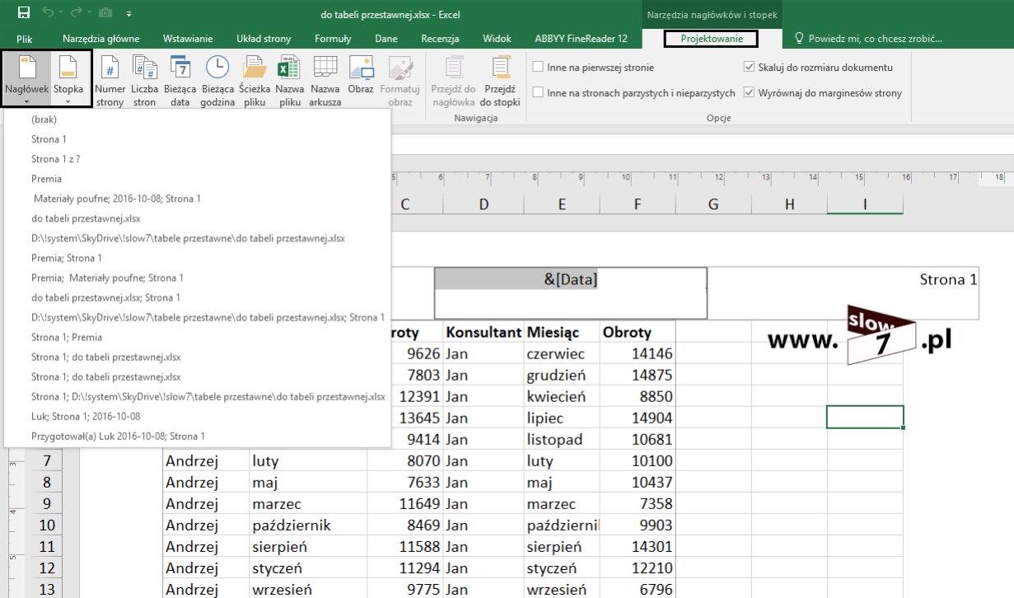
Task: Choose 'do tabeli przestawnej.xlsx; Strona 1' preset
Action: 198,297
